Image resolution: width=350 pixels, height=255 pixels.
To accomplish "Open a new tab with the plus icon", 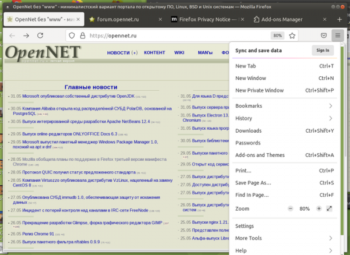I will pos(339,19).
